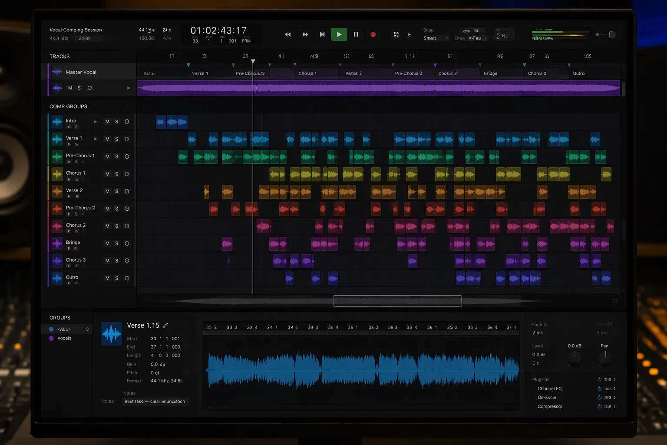The width and height of the screenshot is (667, 445).
Task: Mute the Bridge comp group
Action: coord(107,243)
